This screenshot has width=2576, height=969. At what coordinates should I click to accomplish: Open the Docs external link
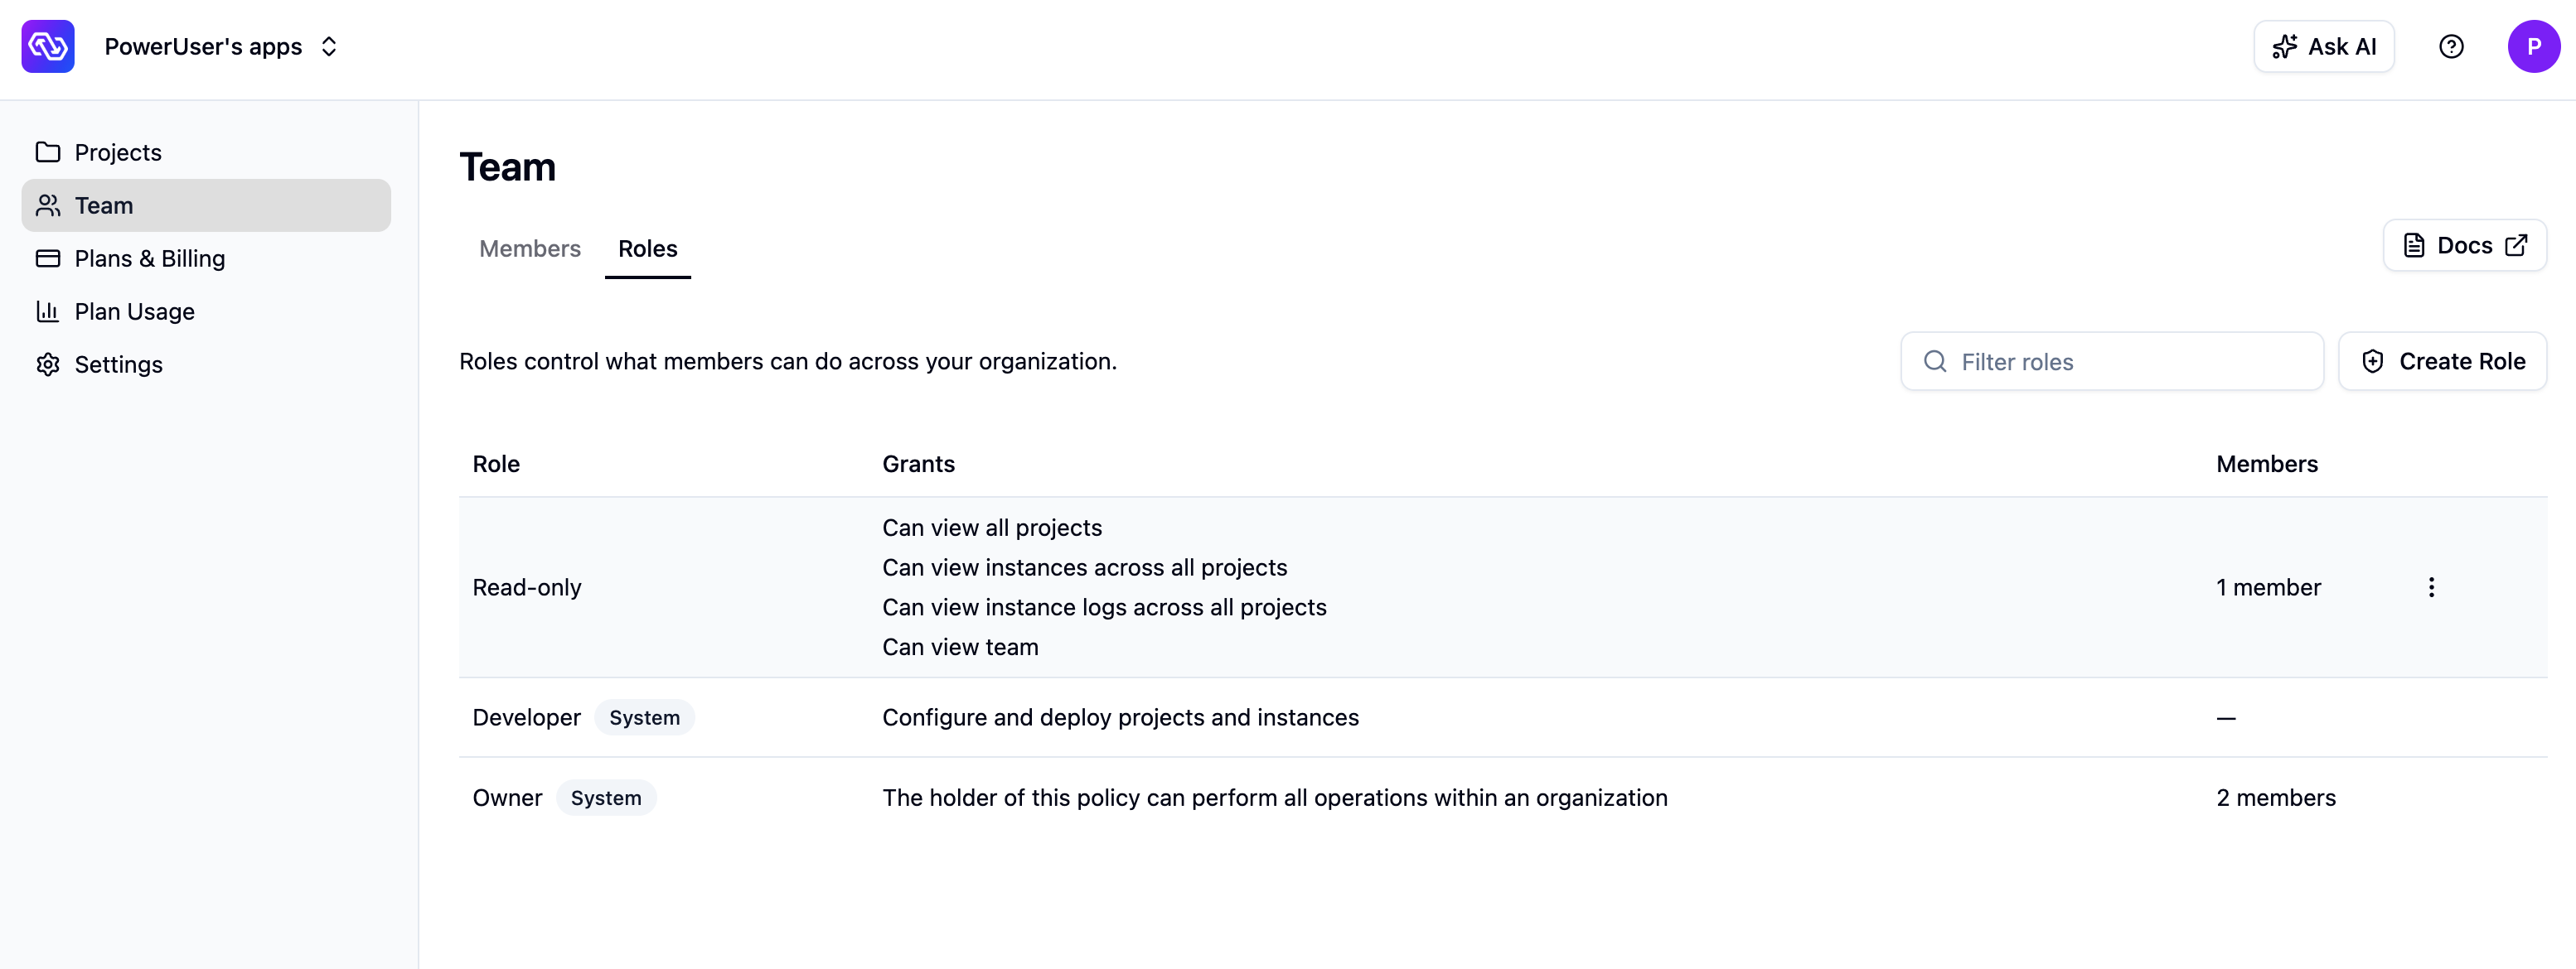[2464, 246]
